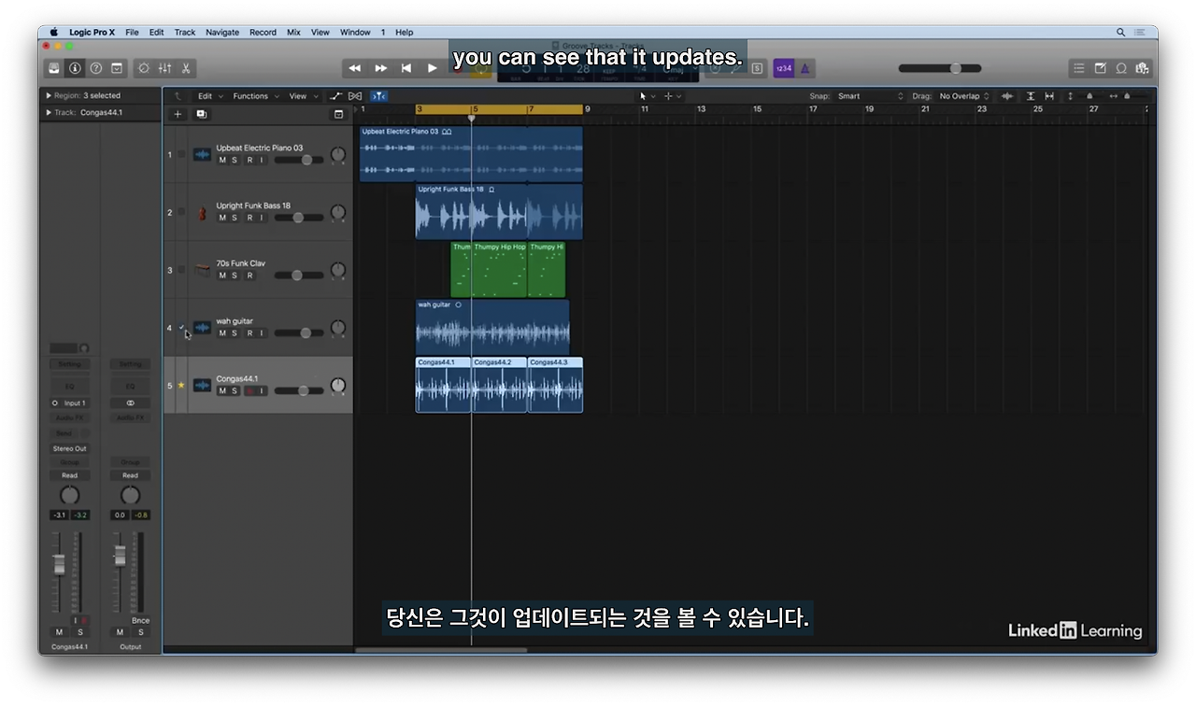Click the Duplicate Track icon
The image size is (1196, 706).
click(201, 114)
